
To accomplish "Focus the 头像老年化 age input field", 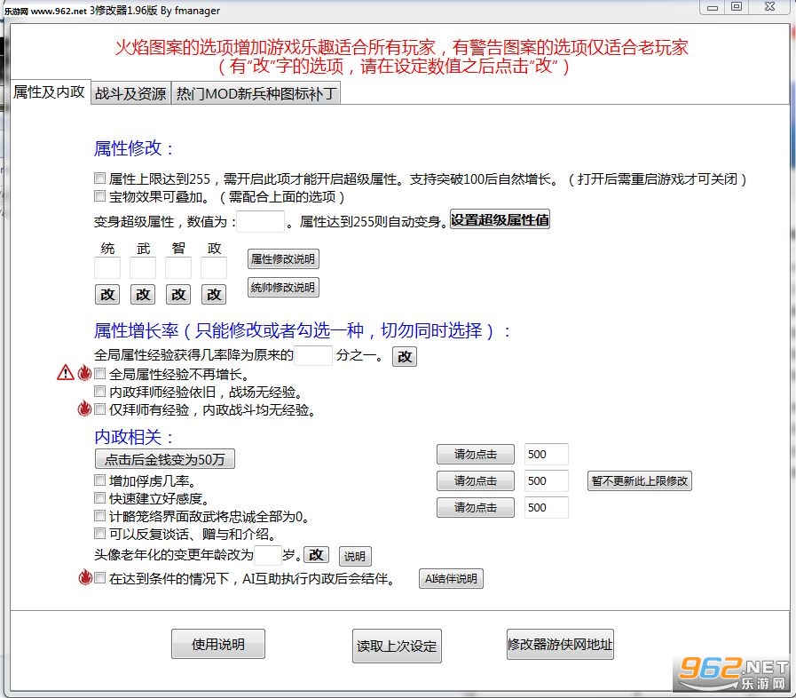I will 267,555.
